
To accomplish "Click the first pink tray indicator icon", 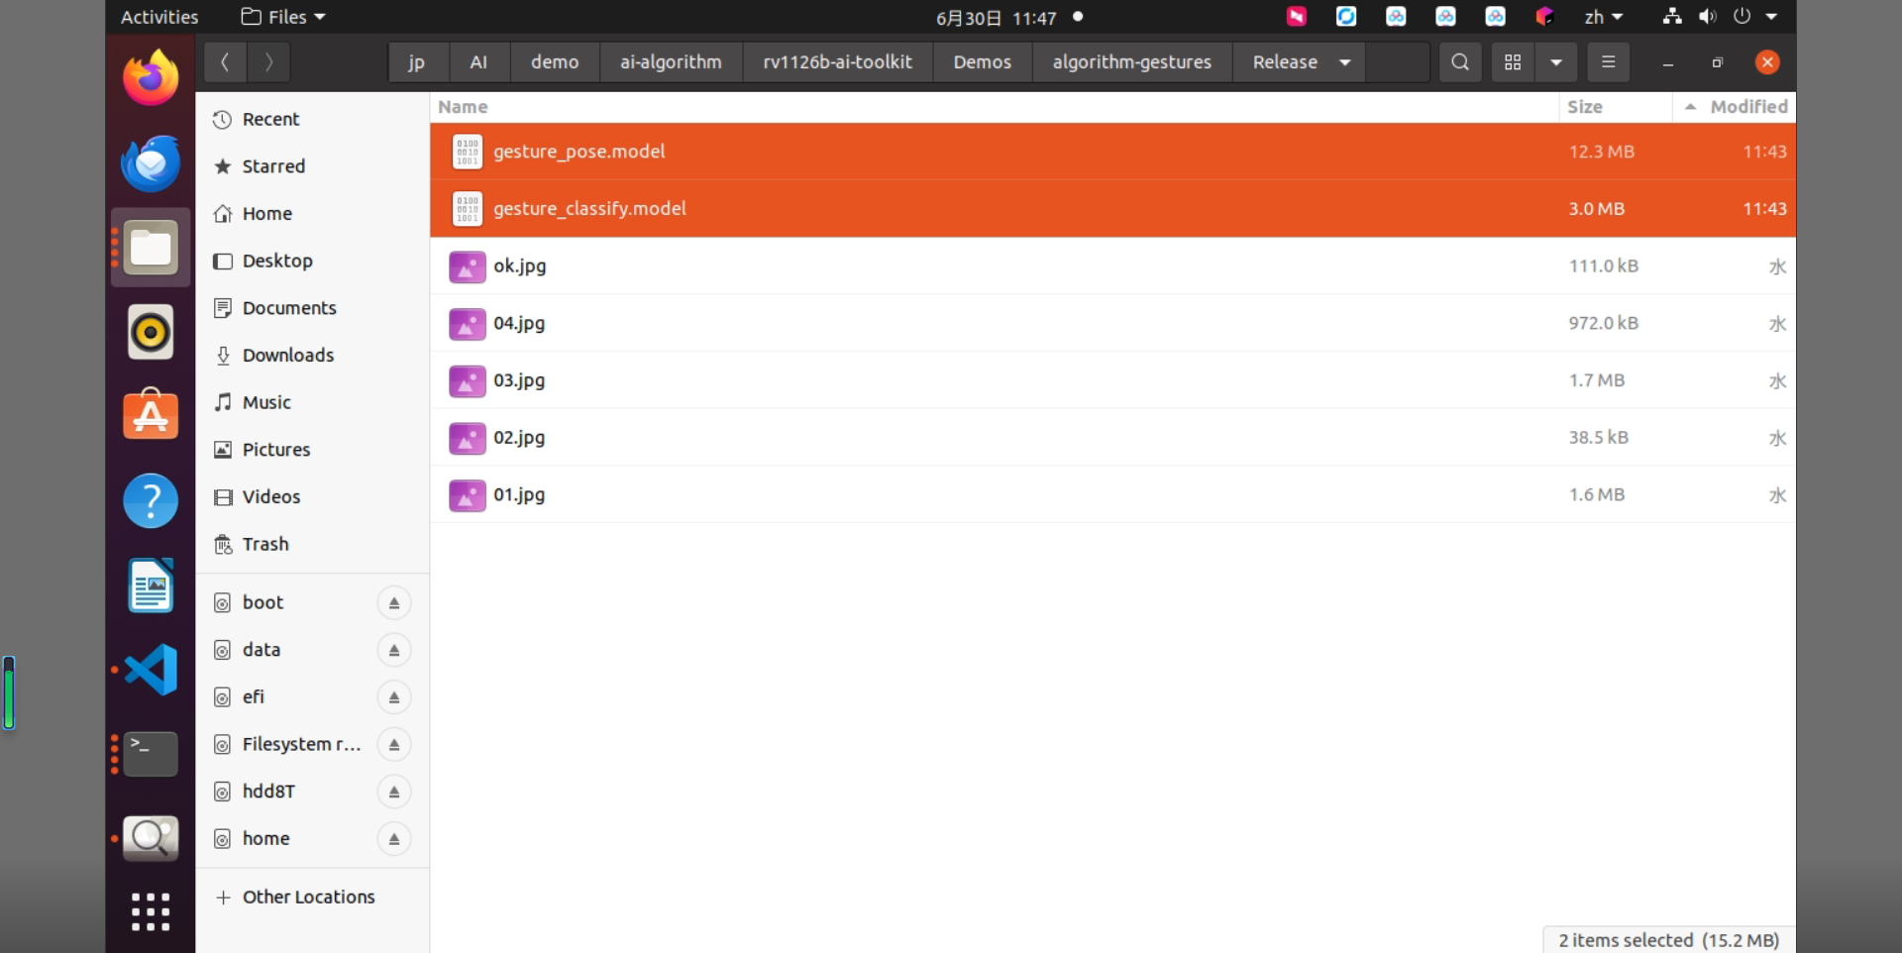I will tap(1297, 17).
